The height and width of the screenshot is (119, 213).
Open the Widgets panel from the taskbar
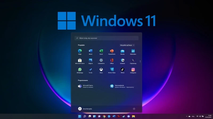pyautogui.click(x=95, y=116)
